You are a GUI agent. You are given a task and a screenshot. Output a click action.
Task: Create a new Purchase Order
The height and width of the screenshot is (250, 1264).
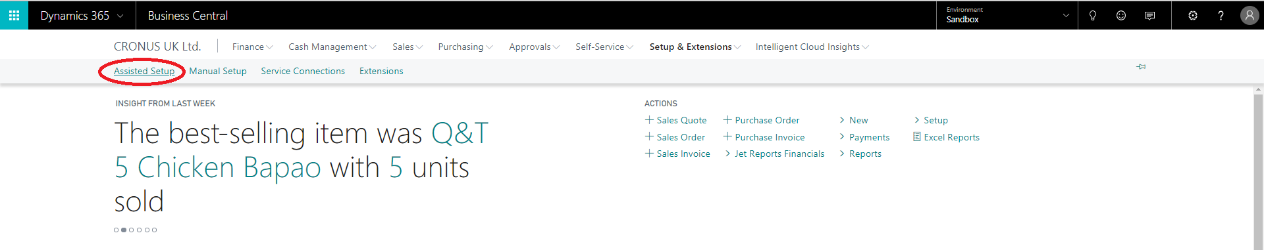coord(762,120)
